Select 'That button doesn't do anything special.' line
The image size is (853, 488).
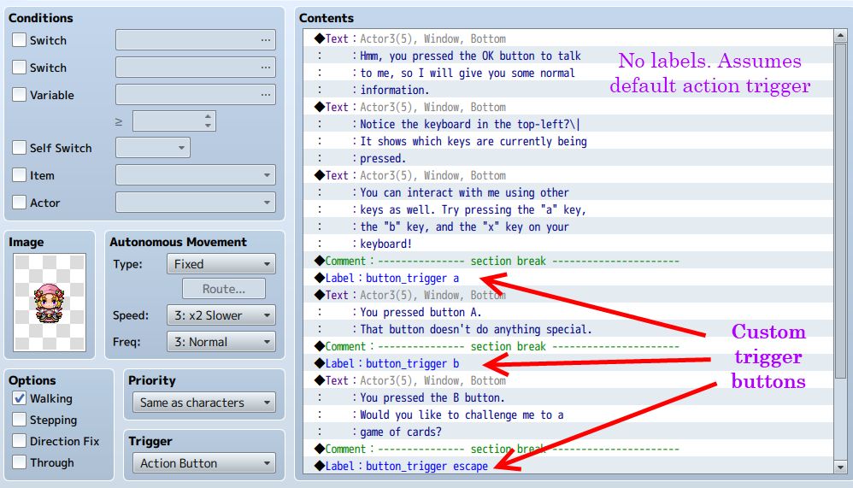coord(568,329)
